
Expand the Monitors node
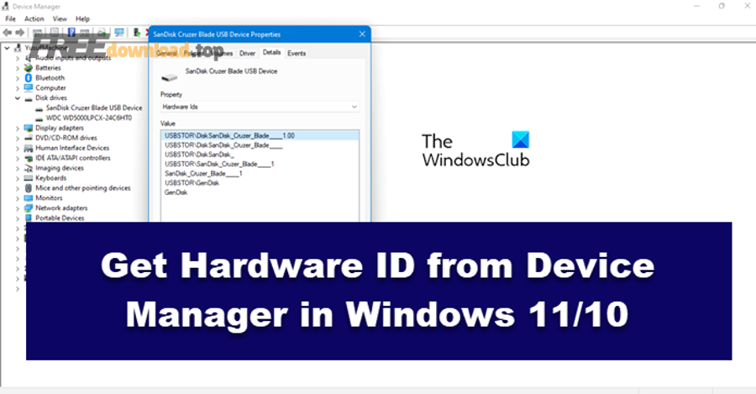click(x=18, y=198)
